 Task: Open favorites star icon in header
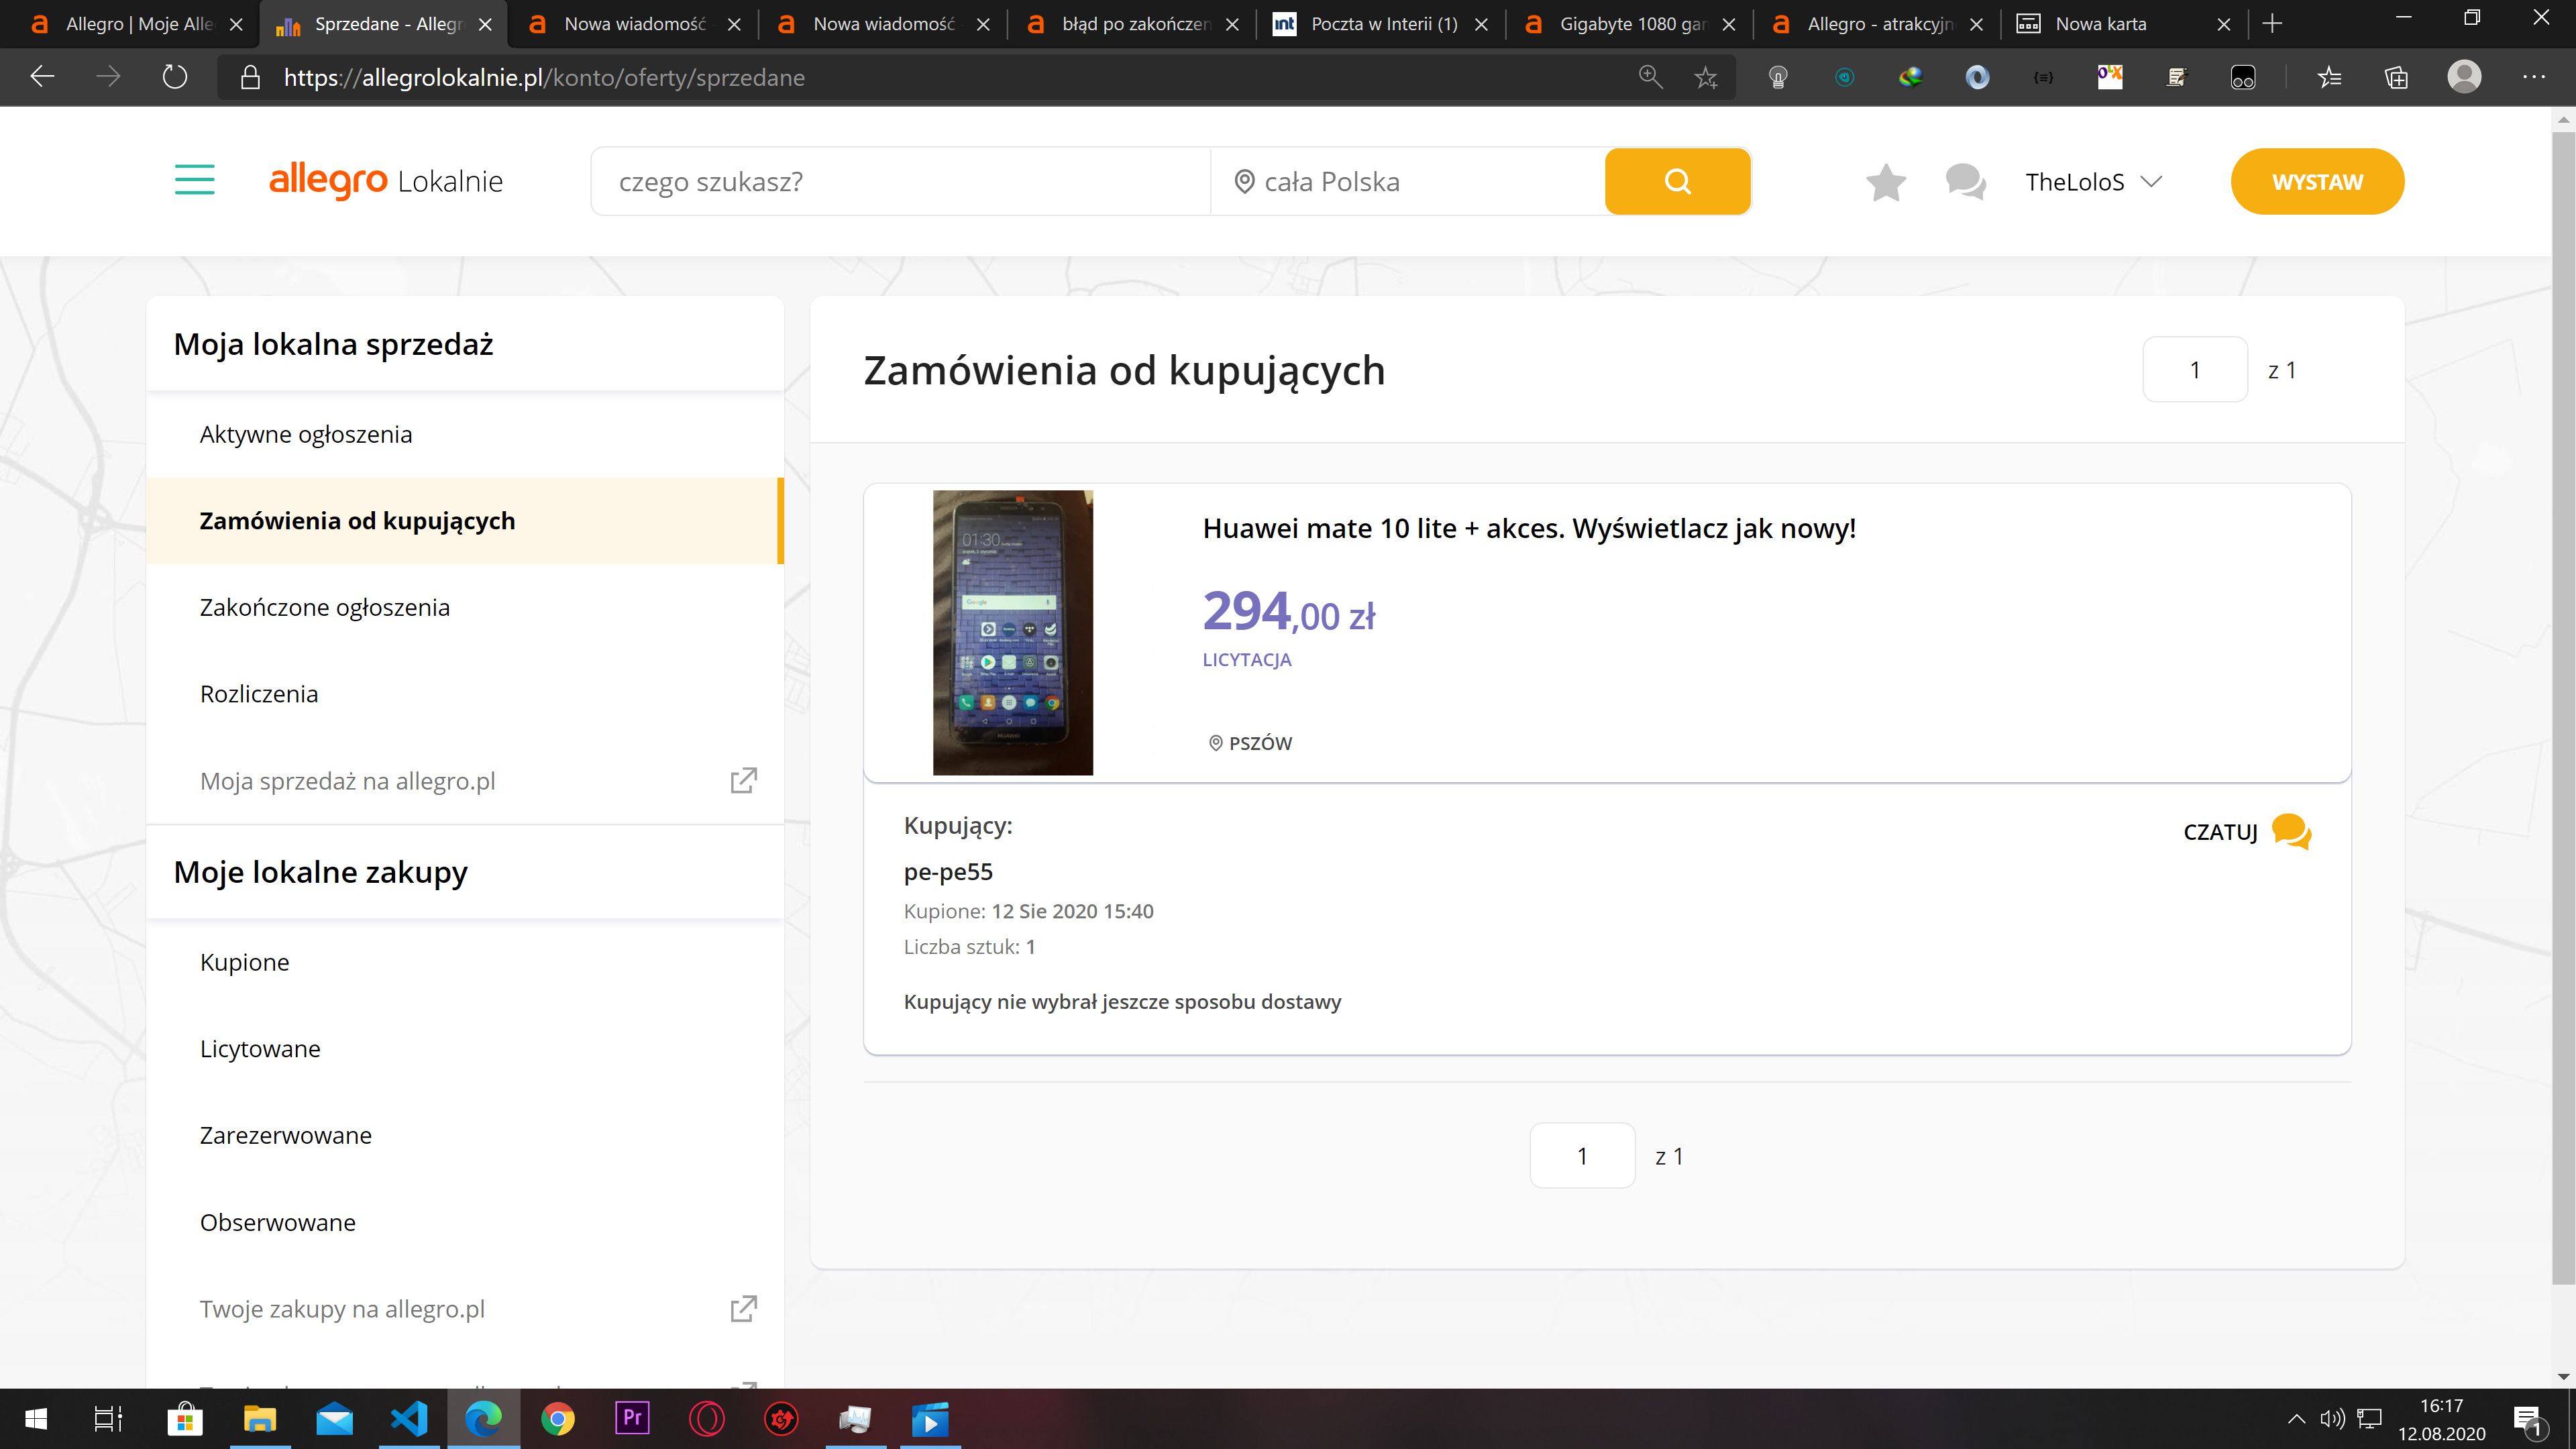click(1886, 182)
